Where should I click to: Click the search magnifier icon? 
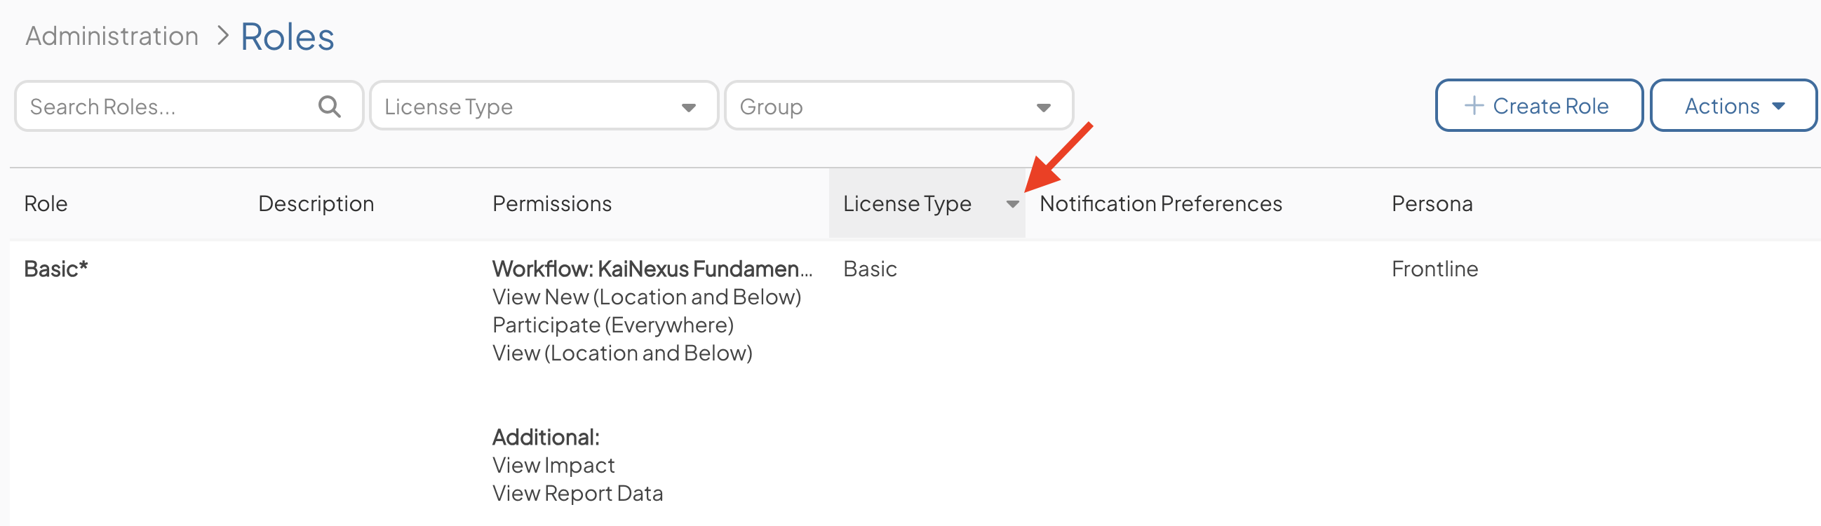pyautogui.click(x=330, y=107)
